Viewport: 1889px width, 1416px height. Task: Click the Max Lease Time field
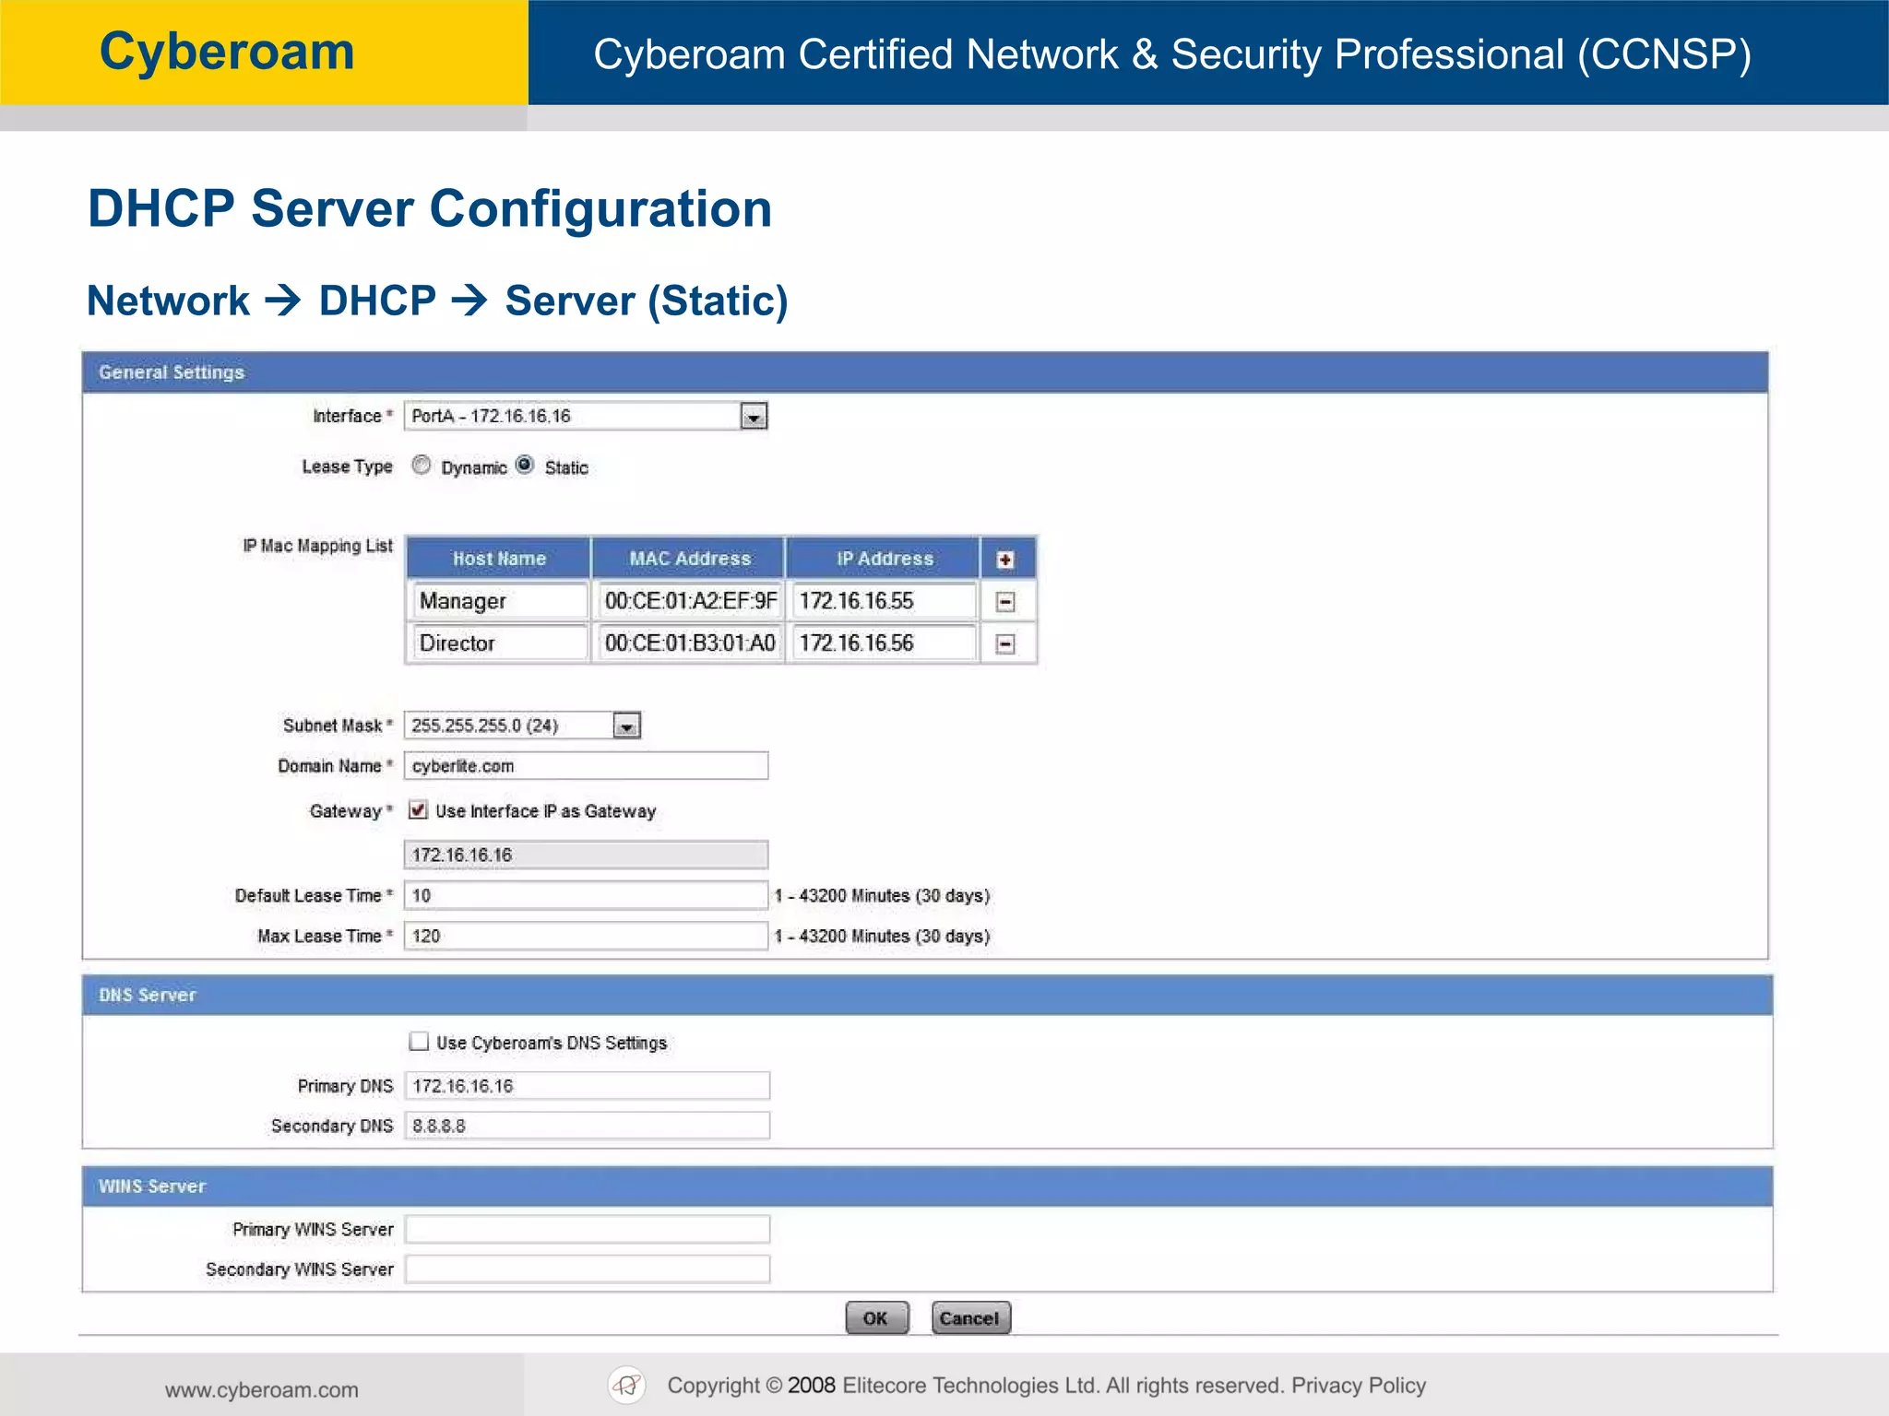(x=587, y=936)
